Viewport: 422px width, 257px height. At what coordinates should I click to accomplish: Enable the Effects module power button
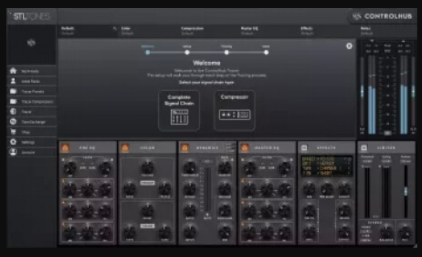coord(304,147)
